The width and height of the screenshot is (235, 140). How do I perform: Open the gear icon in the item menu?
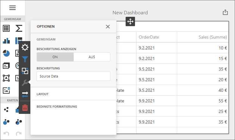[25, 47]
